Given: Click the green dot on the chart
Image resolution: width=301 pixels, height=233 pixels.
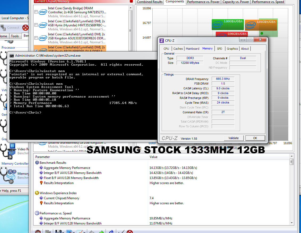Looking at the screenshot, I should click(262, 34).
